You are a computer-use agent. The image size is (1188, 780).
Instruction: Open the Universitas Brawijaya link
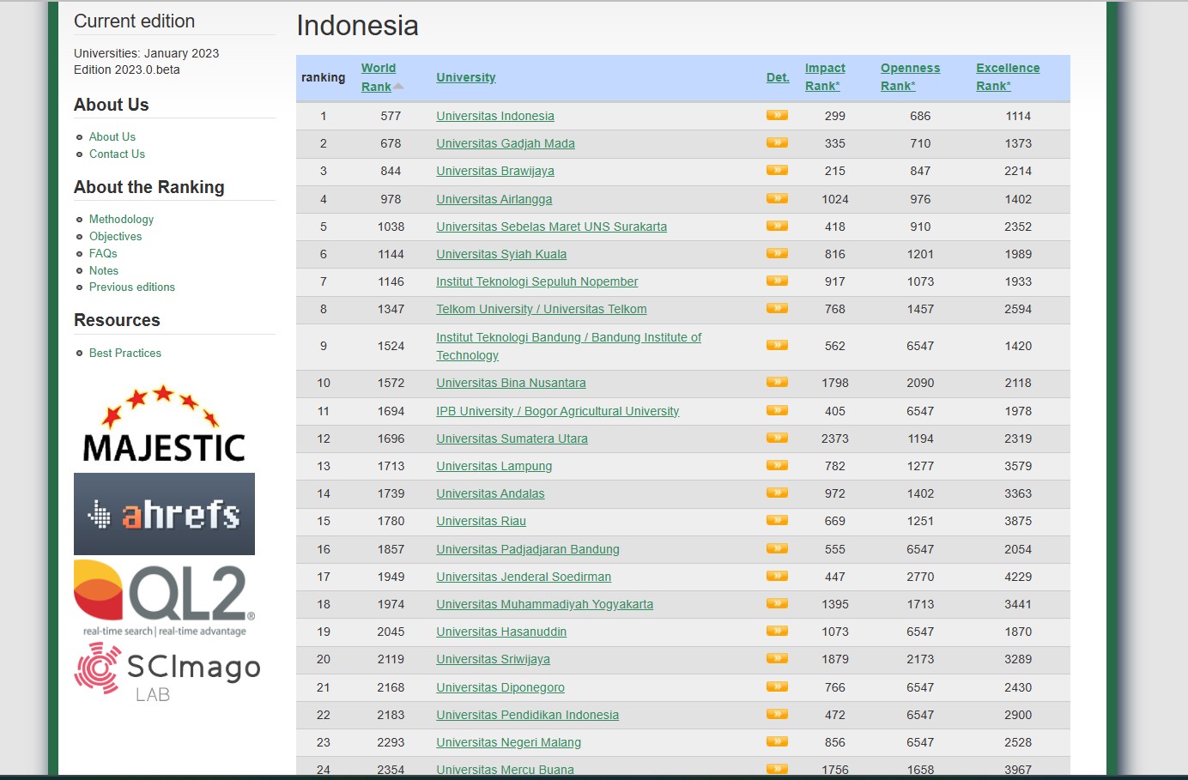(x=494, y=171)
